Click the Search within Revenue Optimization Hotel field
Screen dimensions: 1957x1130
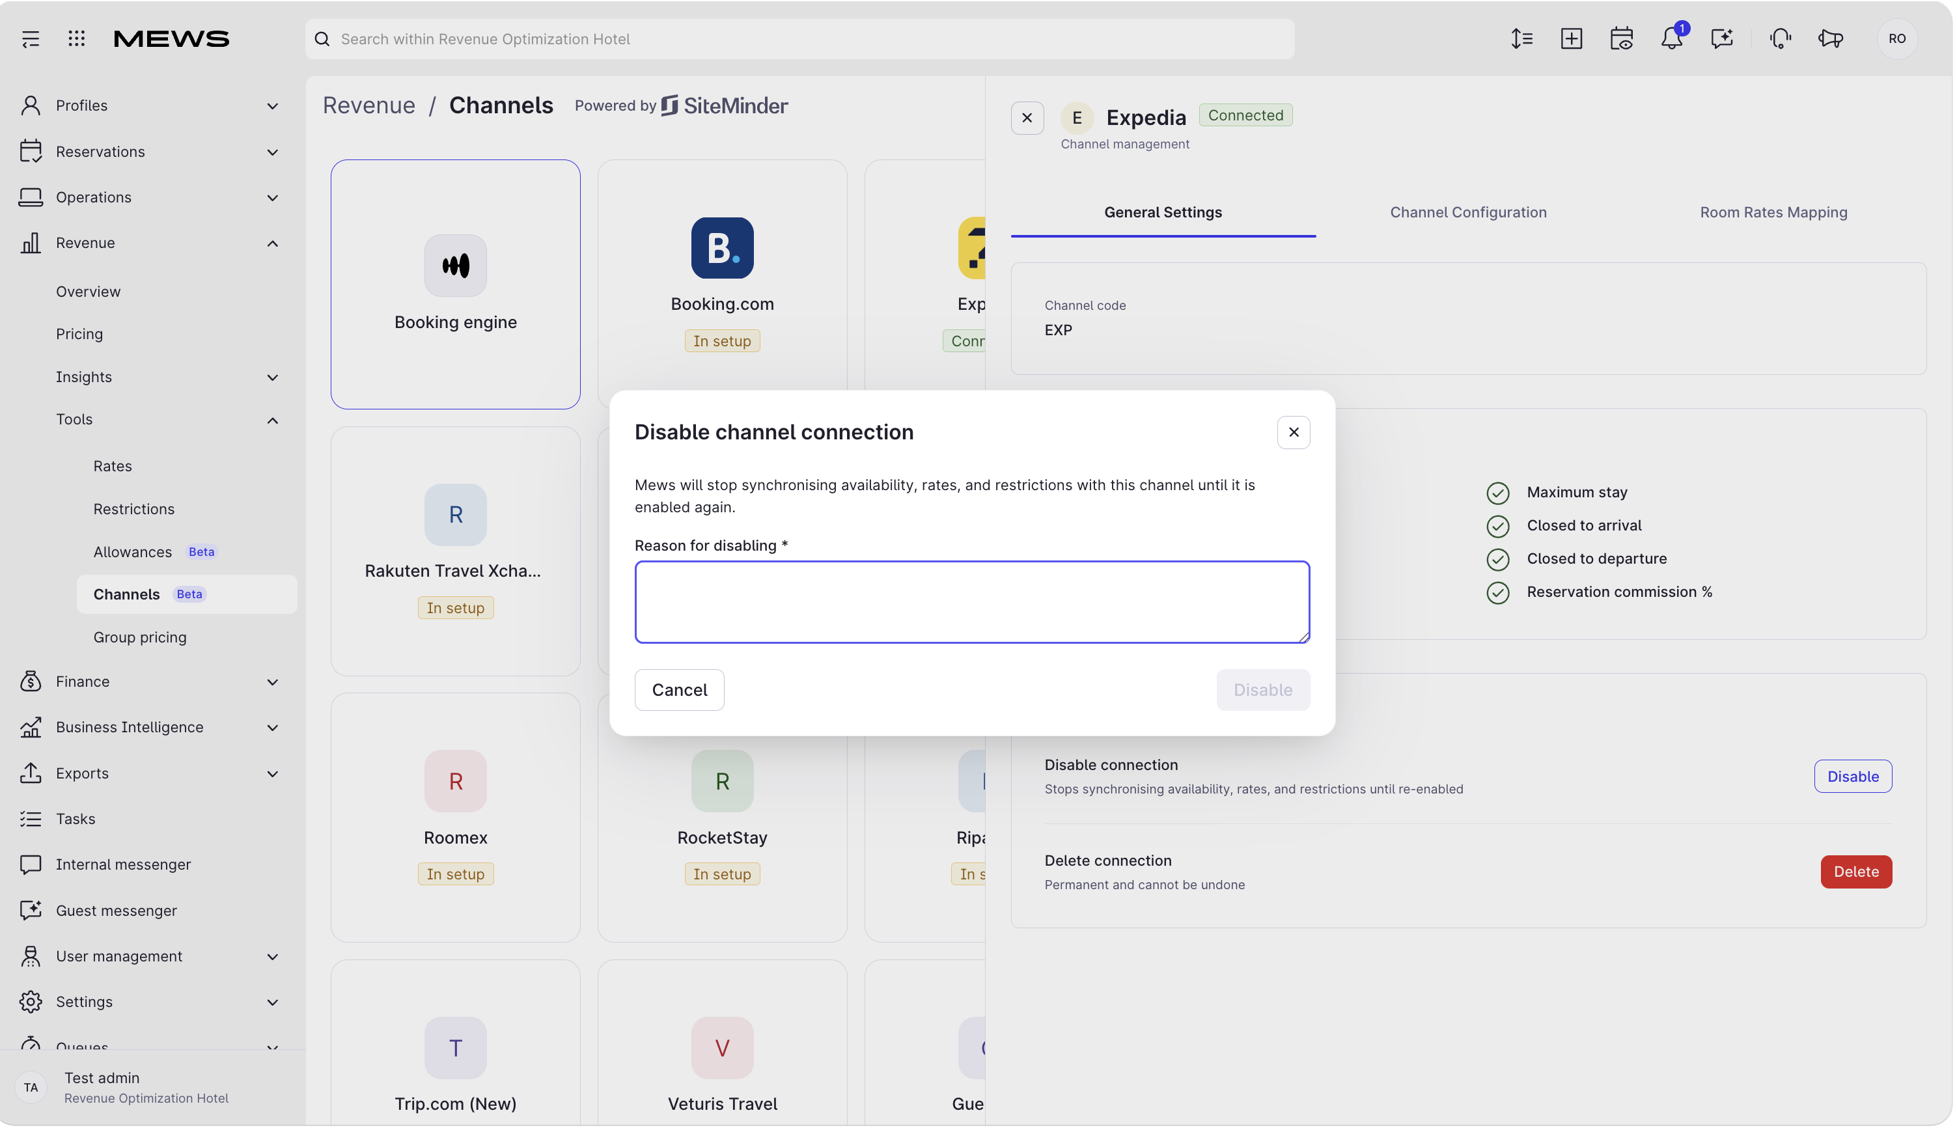click(x=799, y=39)
